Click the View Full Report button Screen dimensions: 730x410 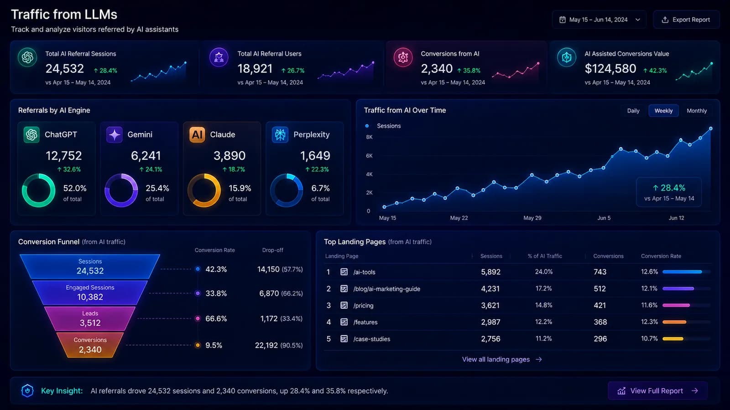pos(657,391)
